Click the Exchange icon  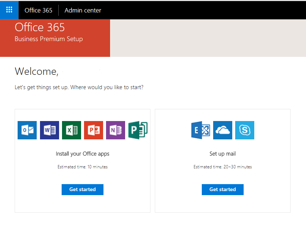coord(201,130)
